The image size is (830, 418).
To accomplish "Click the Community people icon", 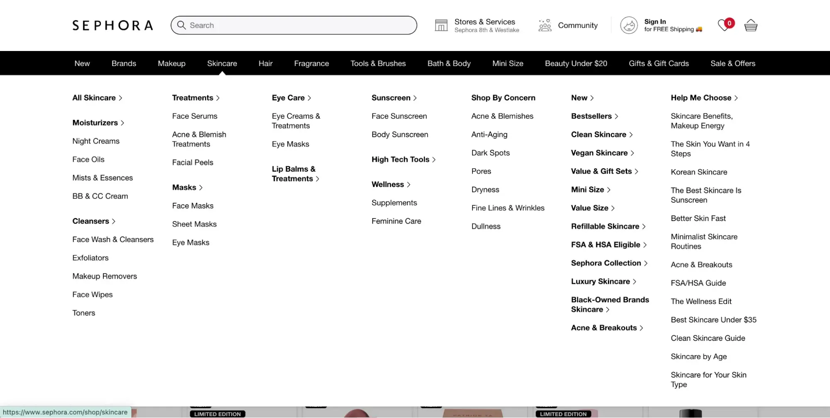I will (545, 25).
